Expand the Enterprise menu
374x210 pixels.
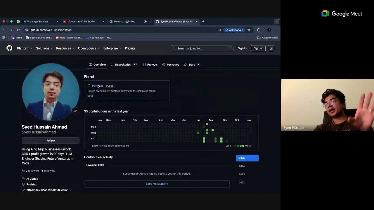click(112, 48)
